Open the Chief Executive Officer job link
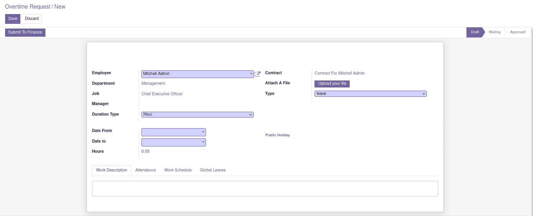 click(x=162, y=94)
